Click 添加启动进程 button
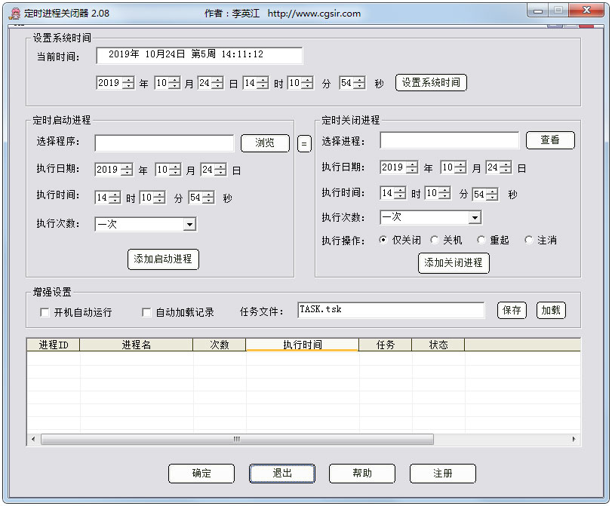The width and height of the screenshot is (612, 506). [x=163, y=259]
